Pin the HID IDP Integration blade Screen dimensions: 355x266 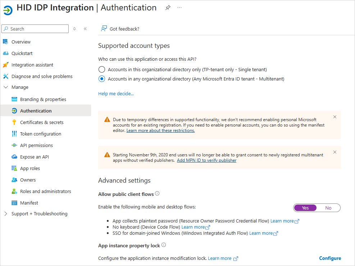pos(168,8)
